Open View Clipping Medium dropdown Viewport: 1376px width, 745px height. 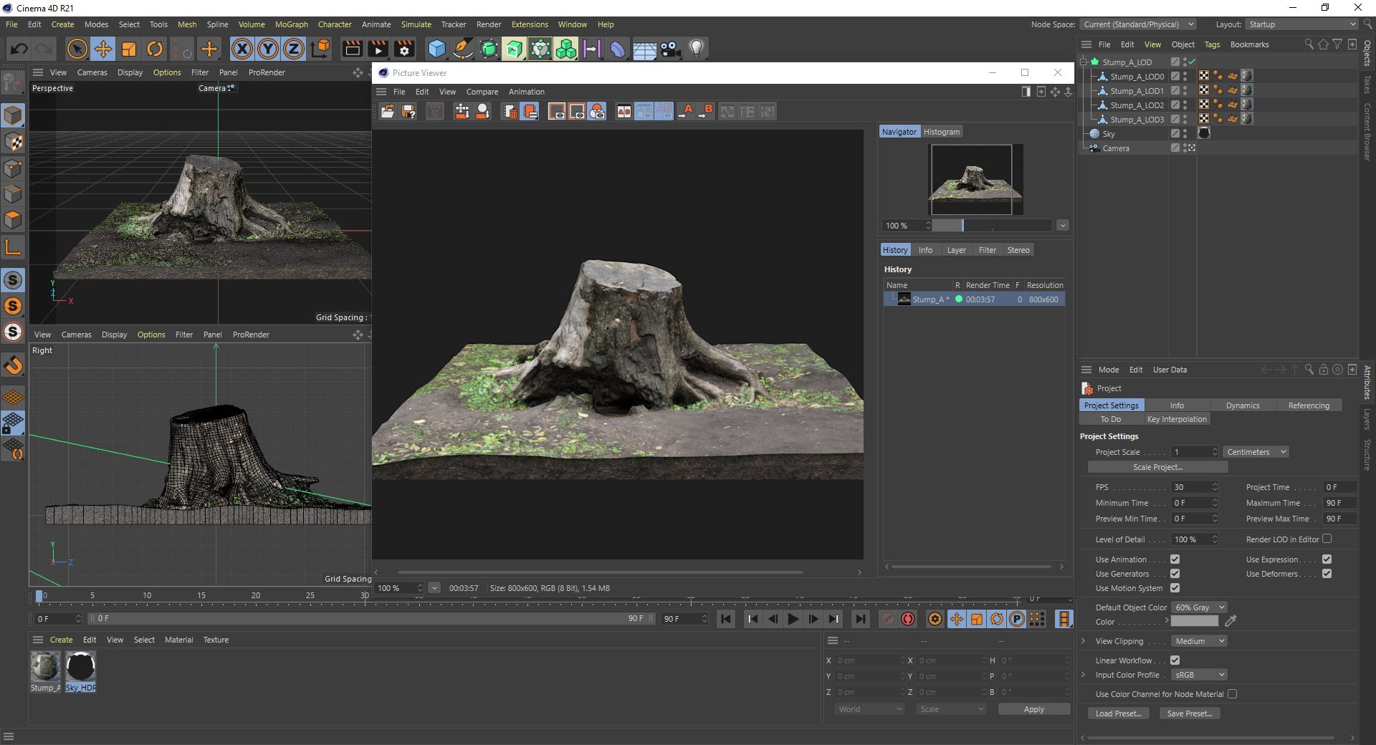(x=1200, y=641)
